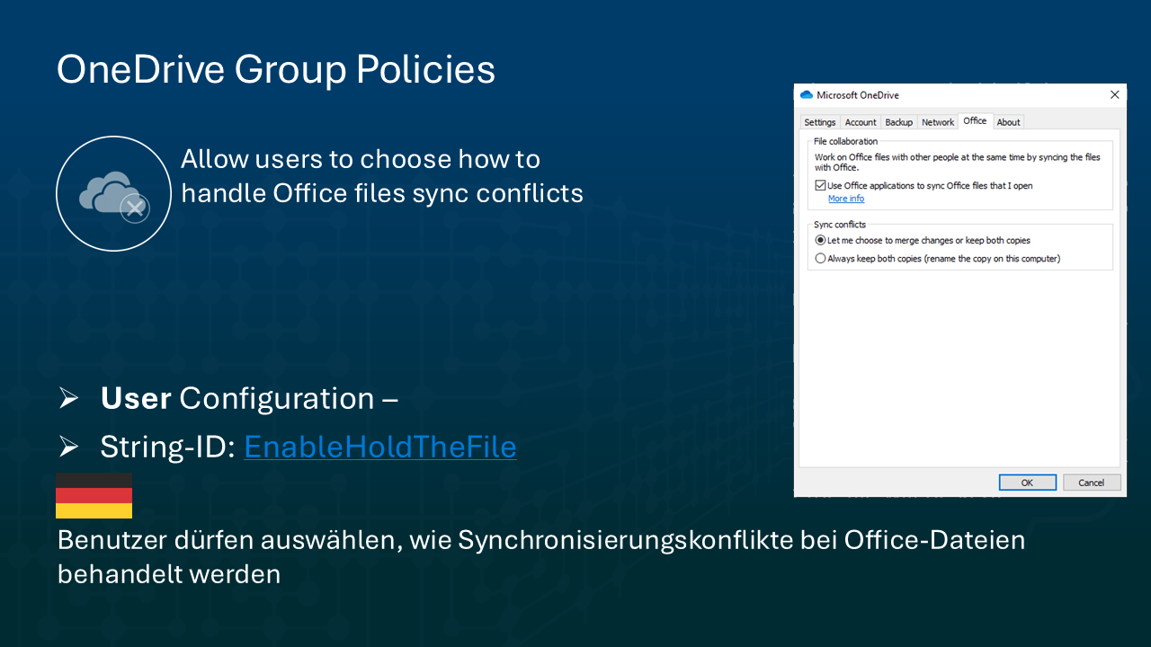1151x647 pixels.
Task: Follow the EnableHoldTheFile hyperlink
Action: pyautogui.click(x=379, y=447)
